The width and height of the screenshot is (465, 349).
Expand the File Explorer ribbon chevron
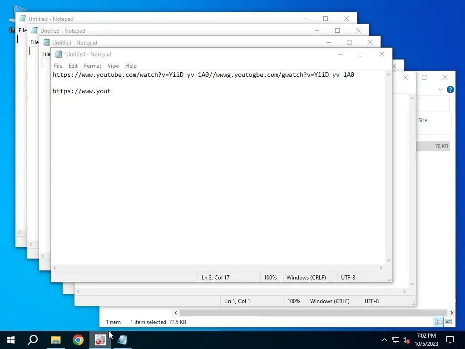[x=440, y=90]
